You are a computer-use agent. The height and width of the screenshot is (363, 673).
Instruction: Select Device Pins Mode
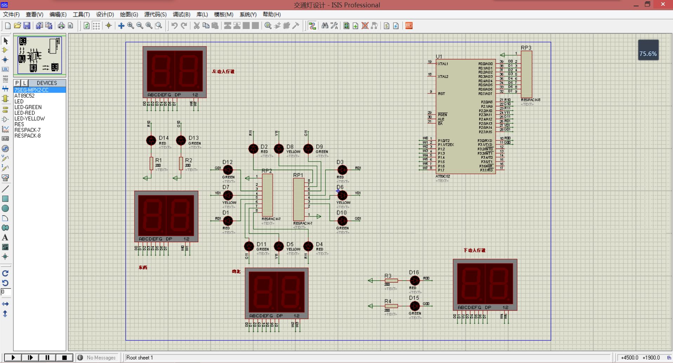coord(5,119)
